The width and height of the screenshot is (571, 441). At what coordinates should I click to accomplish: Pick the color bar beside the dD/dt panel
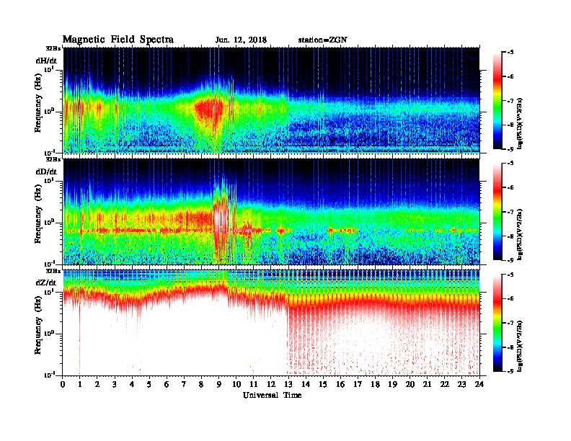497,211
